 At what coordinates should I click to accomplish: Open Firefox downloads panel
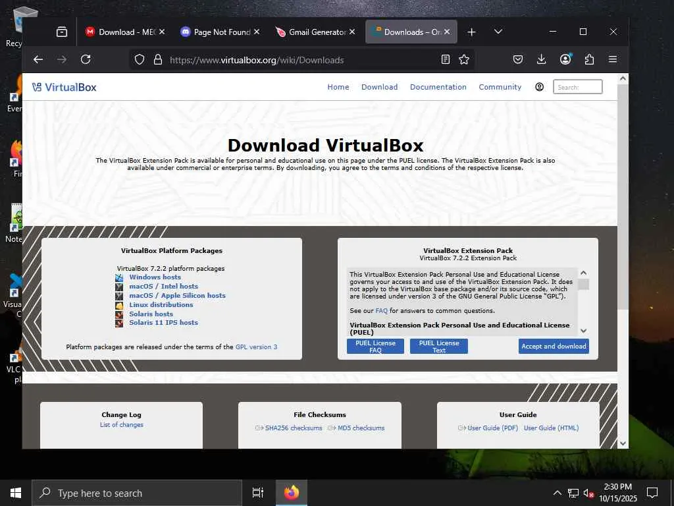click(x=542, y=59)
